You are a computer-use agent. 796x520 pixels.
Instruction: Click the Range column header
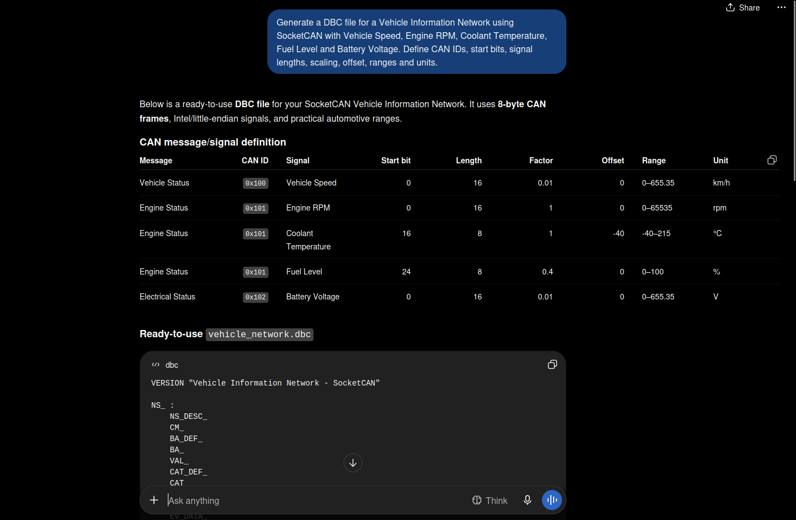pyautogui.click(x=654, y=161)
